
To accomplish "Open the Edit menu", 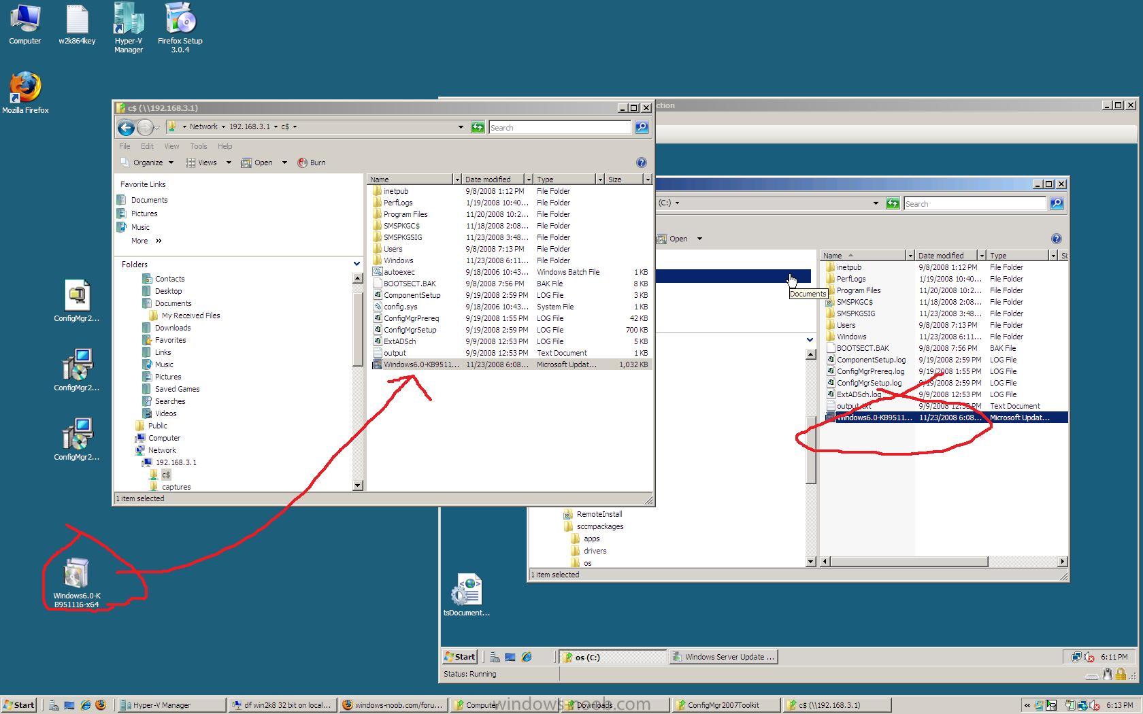I will (147, 146).
